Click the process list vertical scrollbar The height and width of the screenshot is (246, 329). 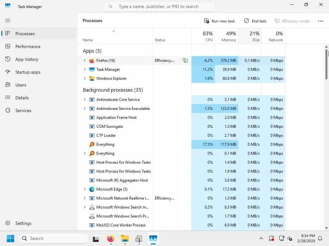pos(326,64)
